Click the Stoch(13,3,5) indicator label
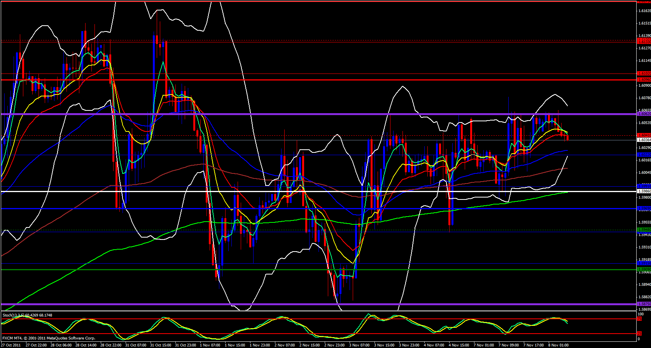 click(x=27, y=315)
